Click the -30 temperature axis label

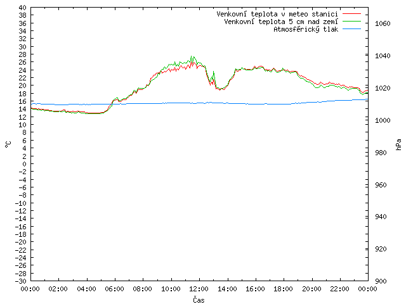coord(21,281)
